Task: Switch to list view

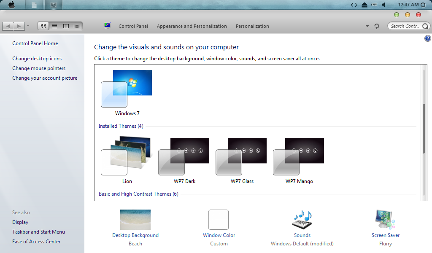Action: (x=54, y=26)
